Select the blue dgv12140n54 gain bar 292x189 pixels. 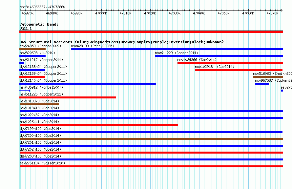click(88, 84)
